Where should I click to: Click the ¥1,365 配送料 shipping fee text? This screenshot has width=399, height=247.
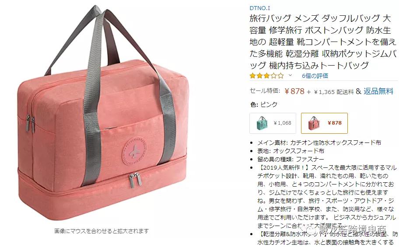point(334,92)
